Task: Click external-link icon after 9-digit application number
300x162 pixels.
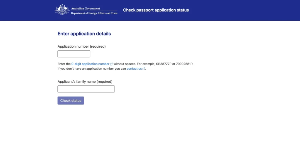Action: pyautogui.click(x=112, y=64)
